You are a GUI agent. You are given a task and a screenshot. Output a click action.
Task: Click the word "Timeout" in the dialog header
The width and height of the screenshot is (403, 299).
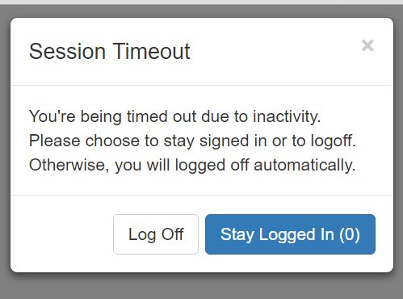[151, 51]
